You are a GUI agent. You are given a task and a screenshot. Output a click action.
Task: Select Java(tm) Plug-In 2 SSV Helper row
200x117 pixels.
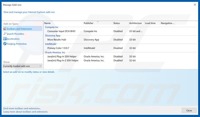[x=63, y=61]
